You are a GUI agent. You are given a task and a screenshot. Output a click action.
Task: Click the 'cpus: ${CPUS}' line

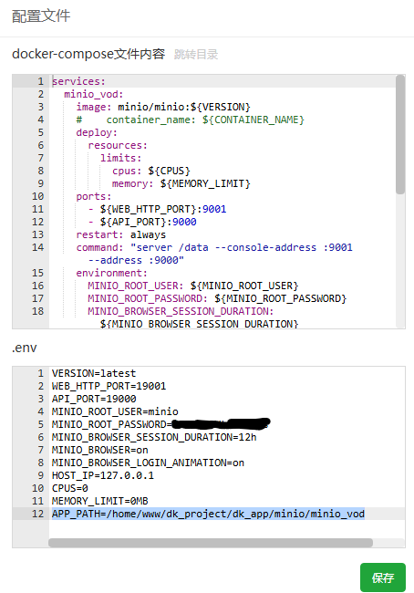click(151, 171)
